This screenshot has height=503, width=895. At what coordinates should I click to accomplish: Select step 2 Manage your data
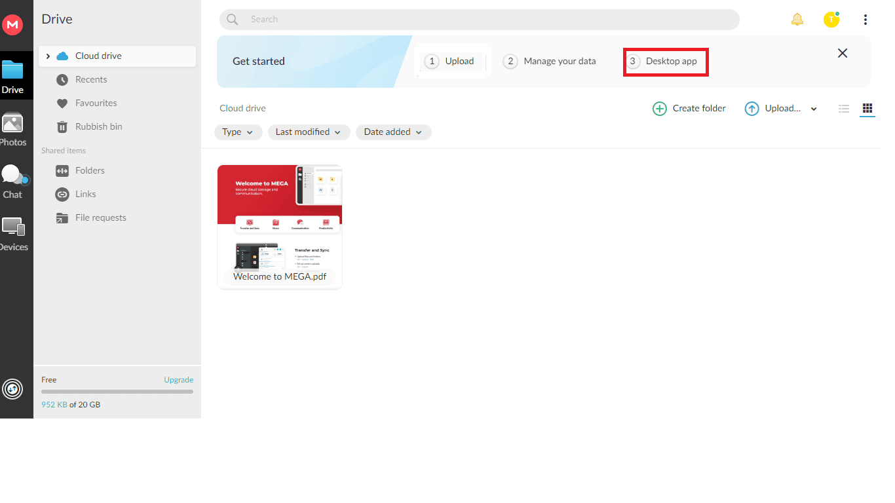[550, 61]
